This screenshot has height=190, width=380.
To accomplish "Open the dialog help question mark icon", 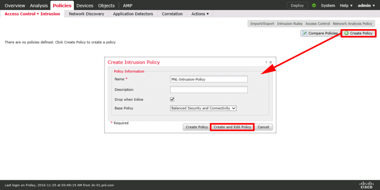I will [x=266, y=62].
